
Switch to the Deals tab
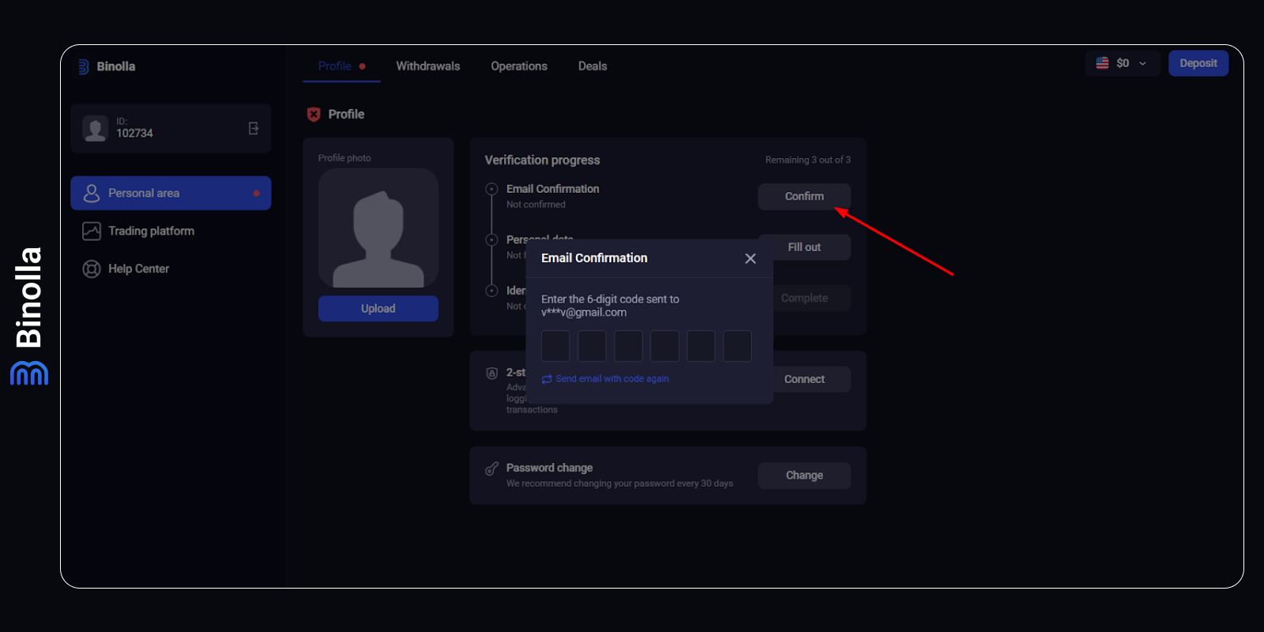click(x=592, y=66)
